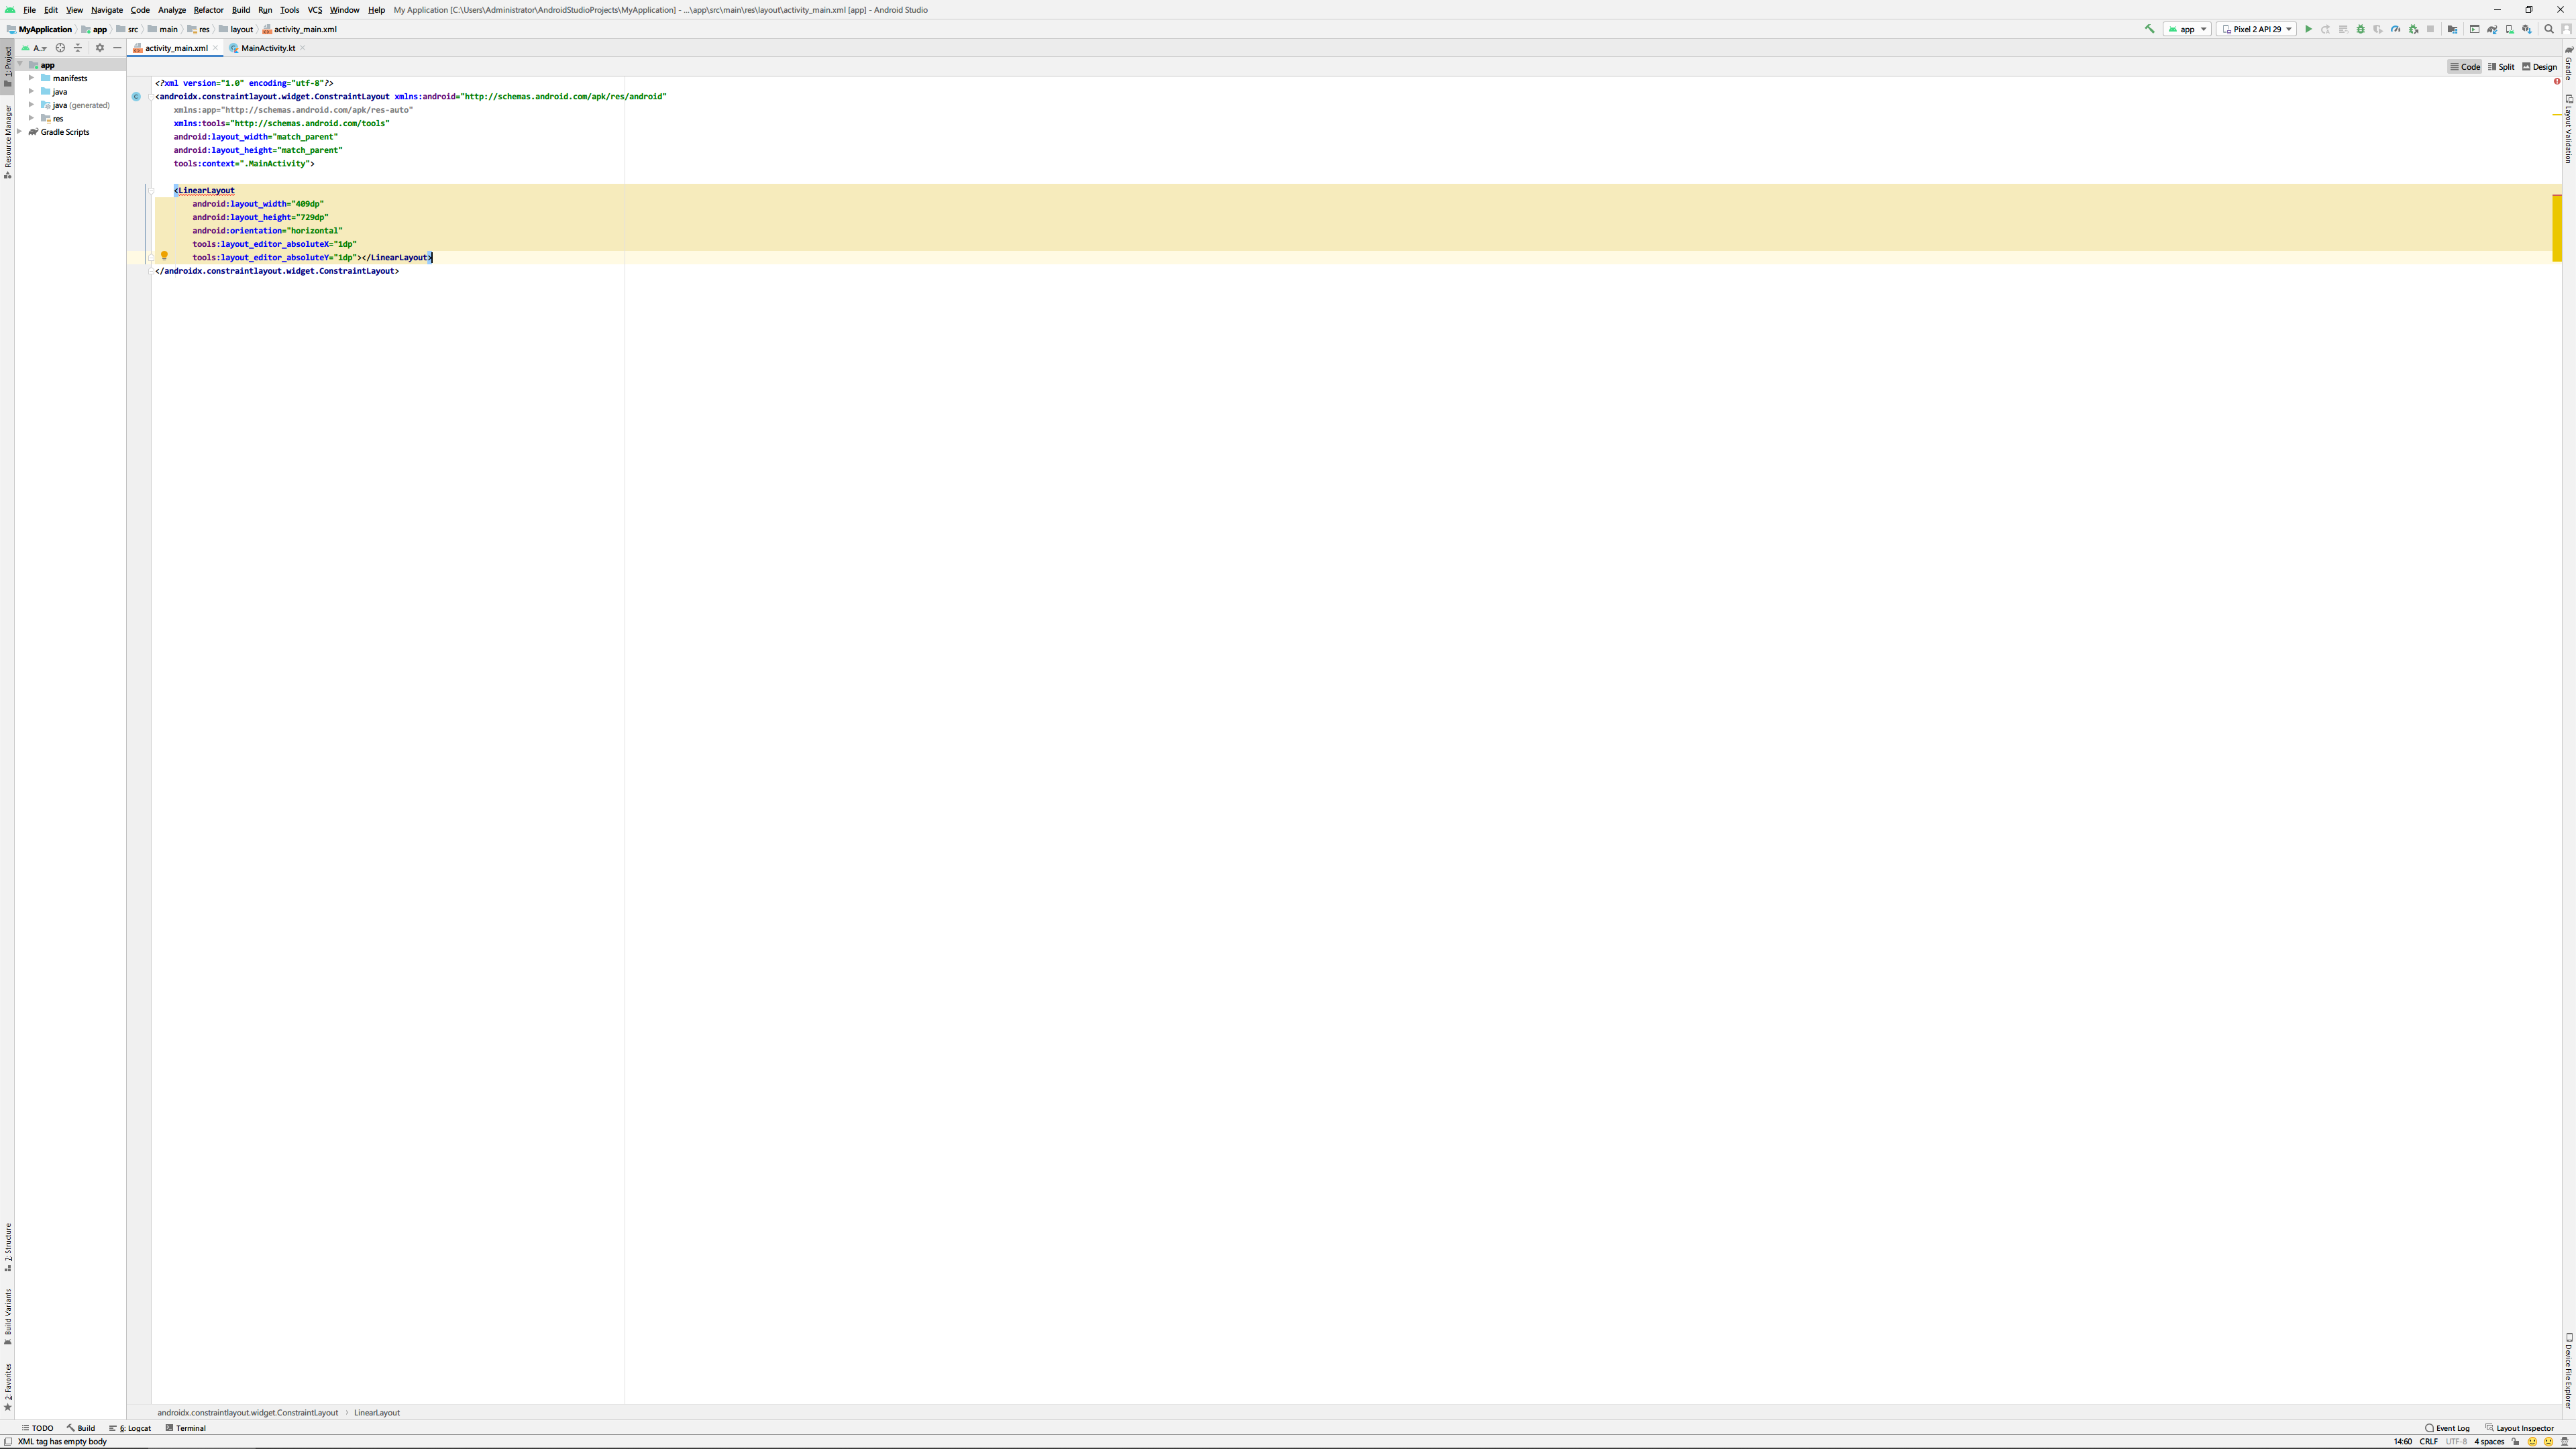Switch to MainActivity.kt tab

click(267, 48)
